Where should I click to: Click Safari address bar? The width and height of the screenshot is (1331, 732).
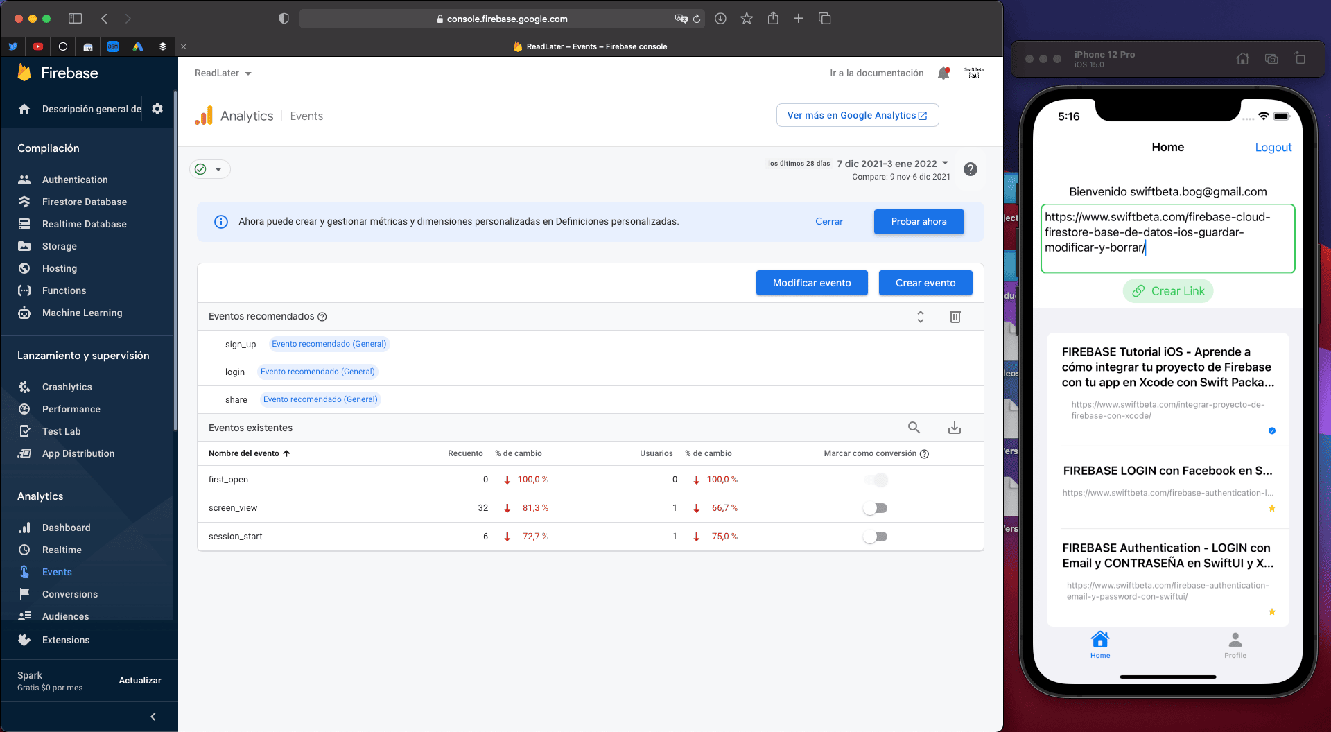pos(502,19)
